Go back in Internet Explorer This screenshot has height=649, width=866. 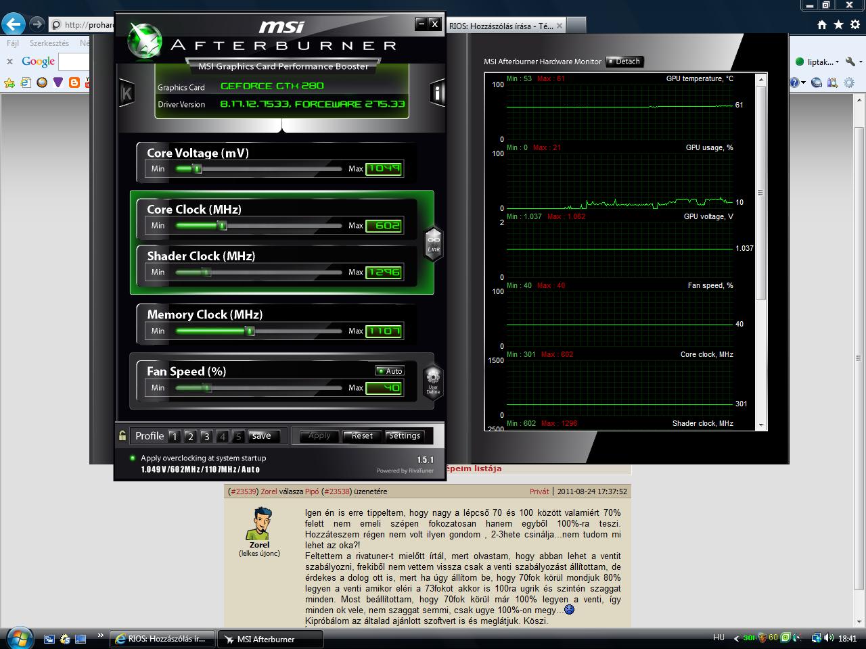14,24
